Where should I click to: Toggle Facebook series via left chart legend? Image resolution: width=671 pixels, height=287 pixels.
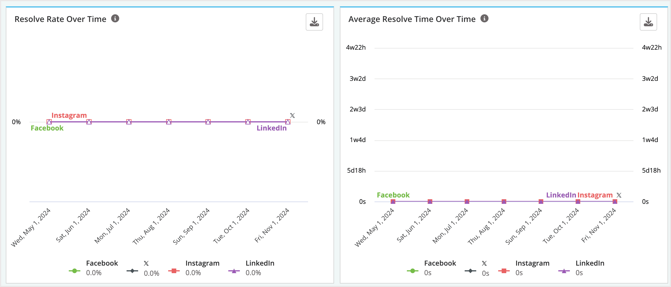pyautogui.click(x=102, y=263)
